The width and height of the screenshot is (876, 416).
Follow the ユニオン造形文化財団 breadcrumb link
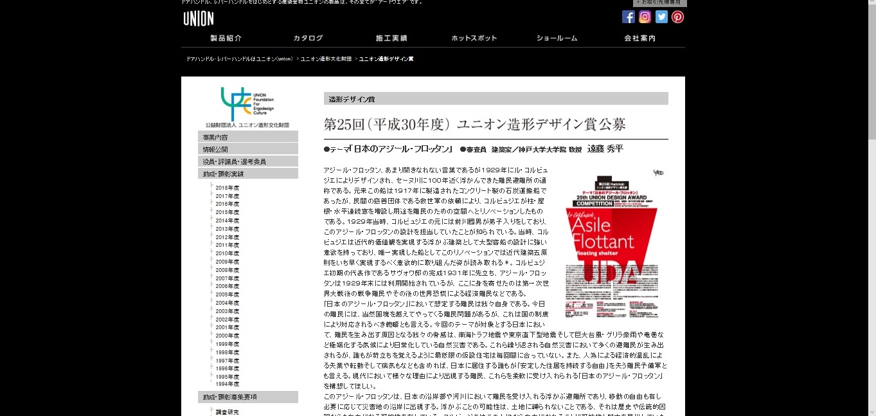click(326, 59)
